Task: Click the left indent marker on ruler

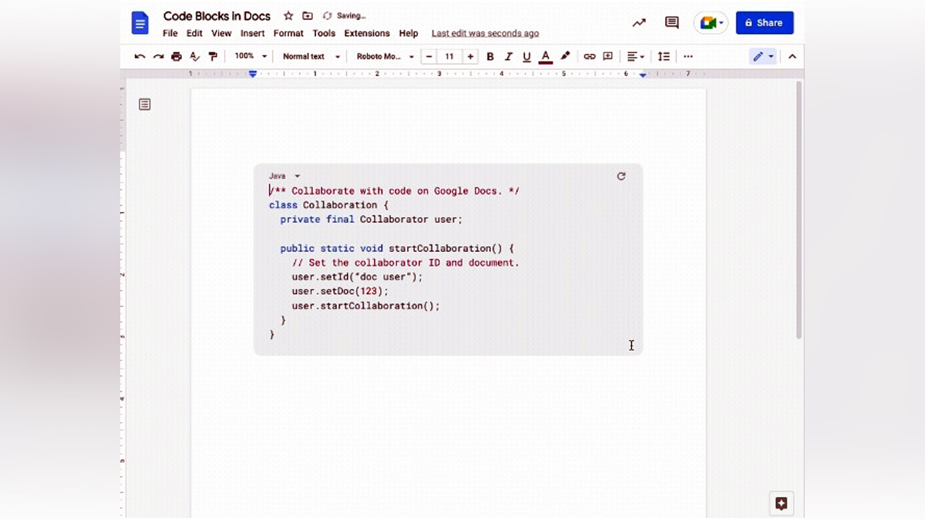Action: [x=253, y=74]
